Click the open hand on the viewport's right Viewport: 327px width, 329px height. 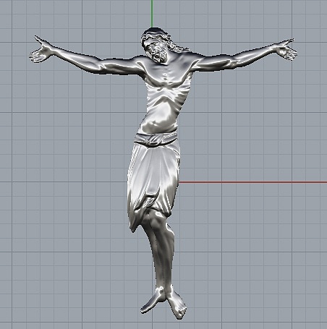click(286, 49)
